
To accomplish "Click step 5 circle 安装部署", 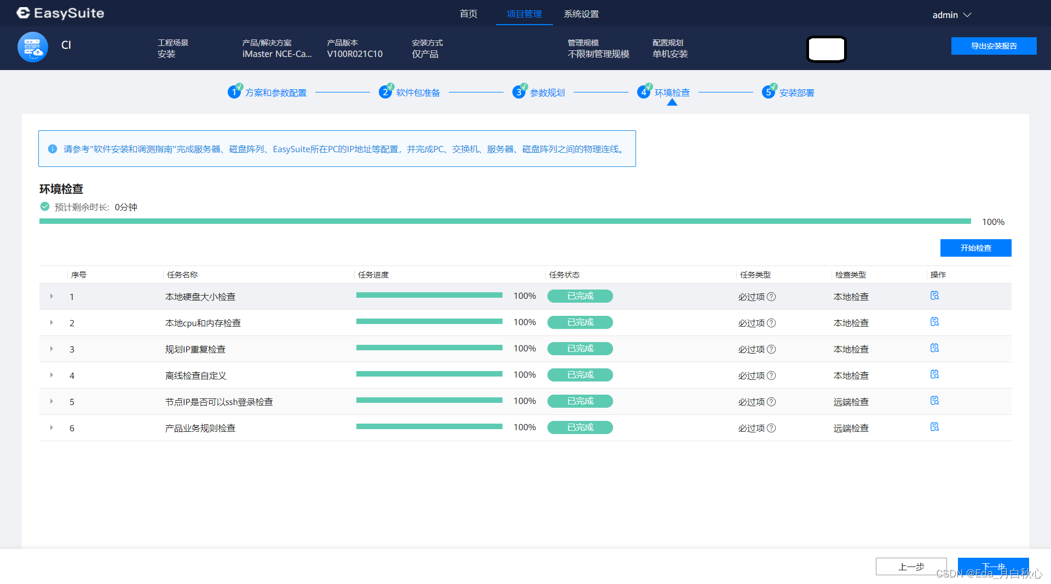I will (769, 92).
